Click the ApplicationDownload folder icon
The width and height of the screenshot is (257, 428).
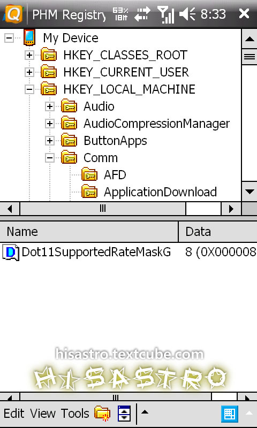(x=89, y=192)
